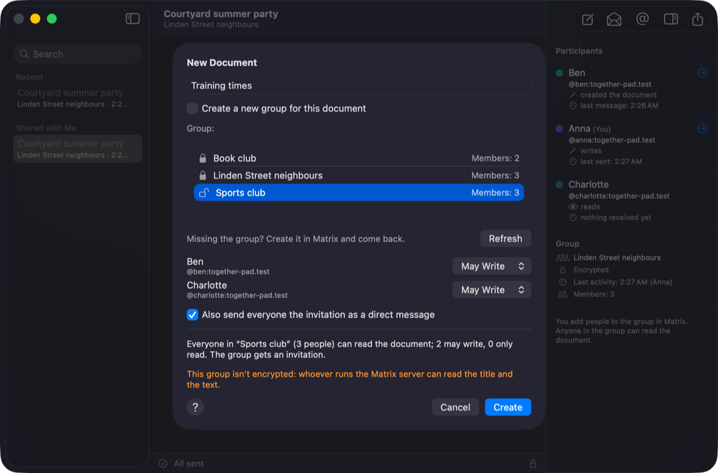This screenshot has height=473, width=718.
Task: Click the orange not-encrypted warning text
Action: [350, 379]
